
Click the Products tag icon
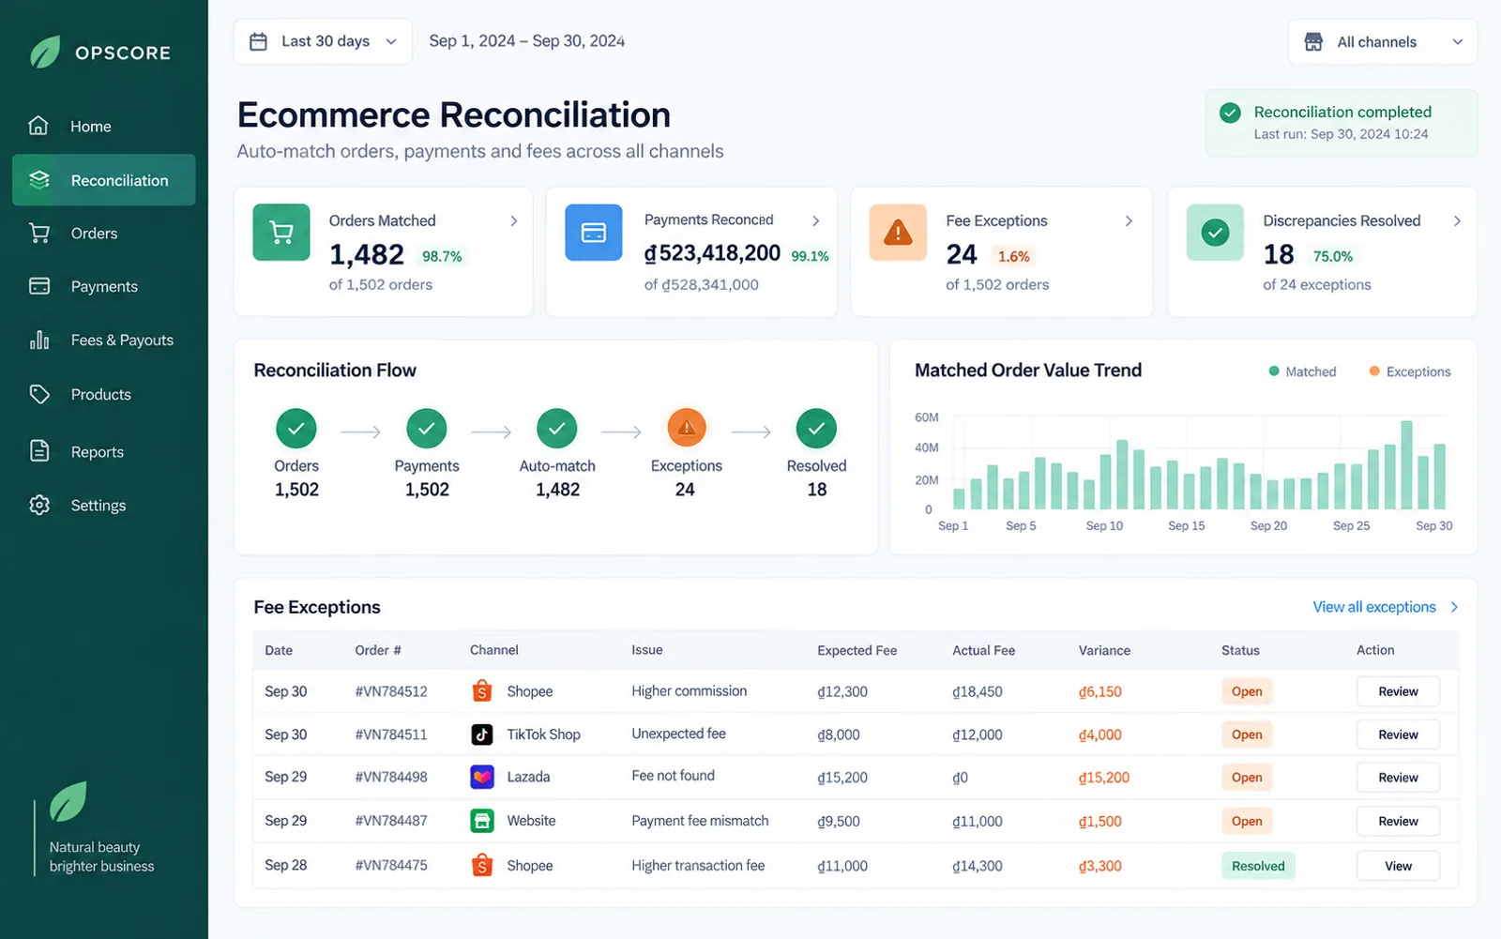pos(39,394)
